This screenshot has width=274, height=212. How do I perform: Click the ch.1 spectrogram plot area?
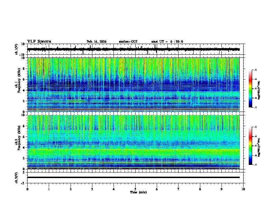pos(134,85)
